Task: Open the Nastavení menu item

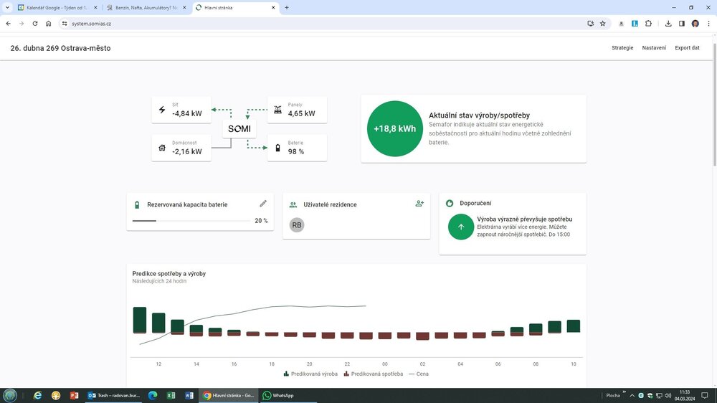Action: [654, 47]
